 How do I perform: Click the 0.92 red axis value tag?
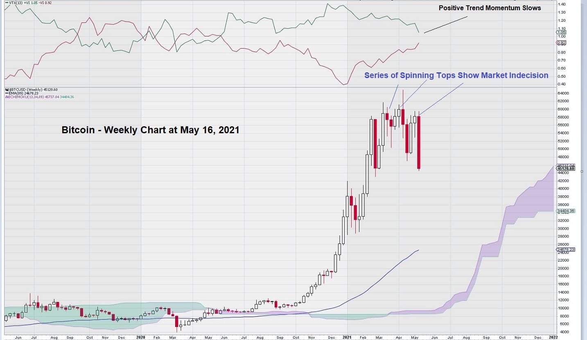click(561, 42)
